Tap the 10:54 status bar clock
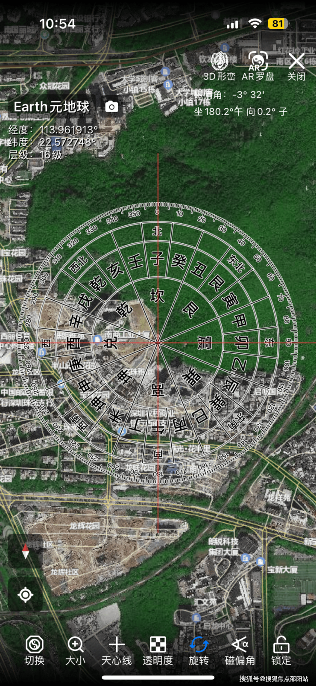This screenshot has height=686, width=316. [x=57, y=24]
